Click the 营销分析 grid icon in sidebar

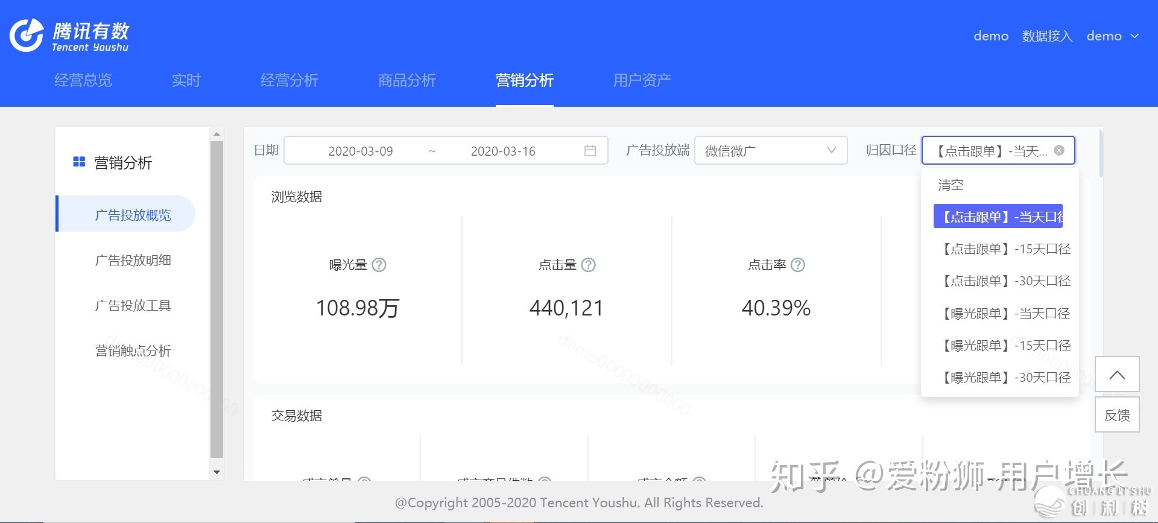[79, 162]
